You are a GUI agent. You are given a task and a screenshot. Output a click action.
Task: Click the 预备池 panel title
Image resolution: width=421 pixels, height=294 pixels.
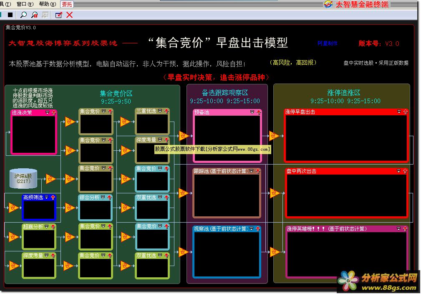point(202,112)
